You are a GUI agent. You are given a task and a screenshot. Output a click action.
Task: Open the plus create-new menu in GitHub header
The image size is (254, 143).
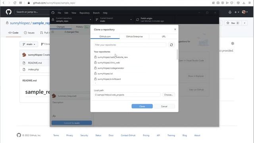tap(237, 12)
